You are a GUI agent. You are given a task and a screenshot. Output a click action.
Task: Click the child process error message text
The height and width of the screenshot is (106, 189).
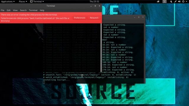pyautogui.click(x=35, y=18)
